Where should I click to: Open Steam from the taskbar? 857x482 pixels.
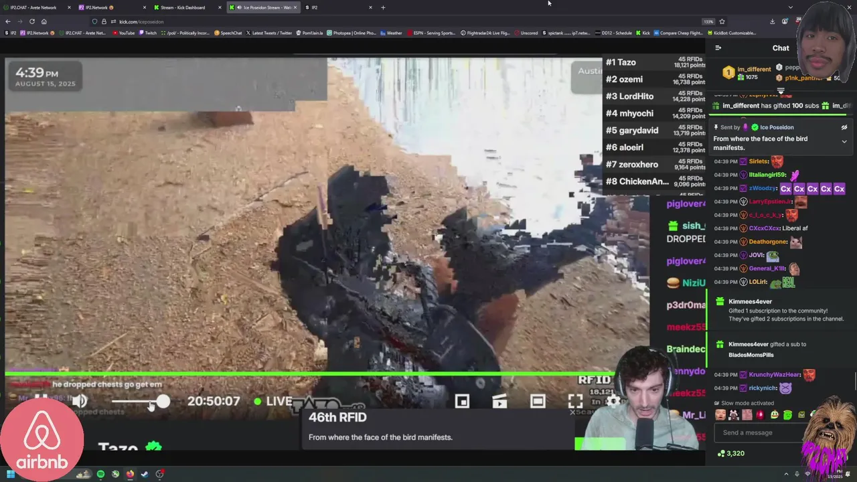(x=145, y=474)
